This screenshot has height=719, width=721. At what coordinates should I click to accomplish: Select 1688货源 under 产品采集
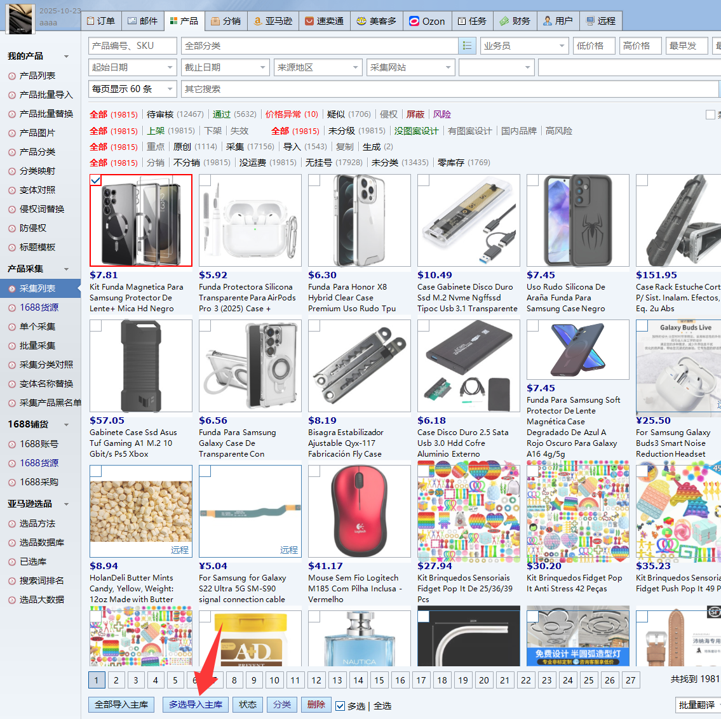point(39,307)
